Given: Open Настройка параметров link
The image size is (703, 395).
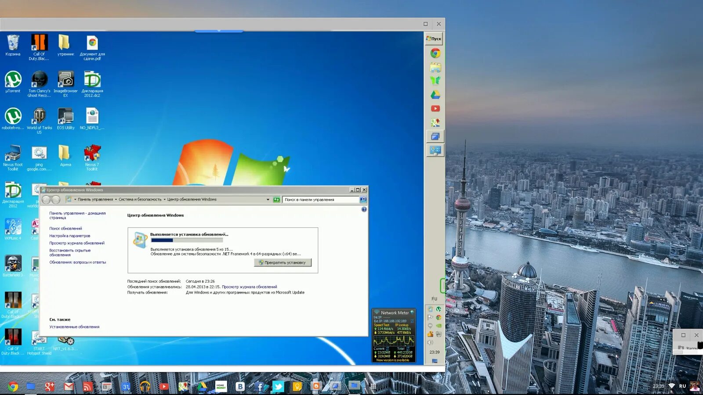Looking at the screenshot, I should pyautogui.click(x=69, y=236).
